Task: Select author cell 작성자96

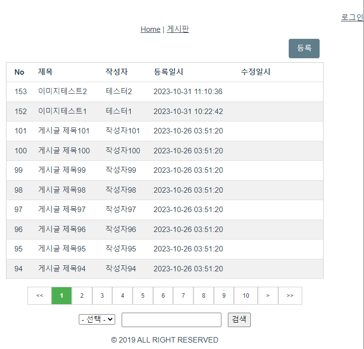Action: pos(121,230)
